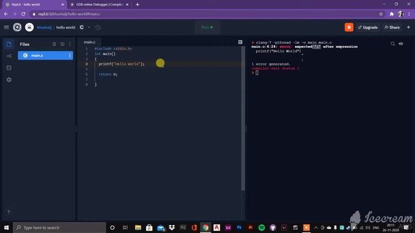Select the Files sidebar icon
415x233 pixels.
(x=8, y=44)
